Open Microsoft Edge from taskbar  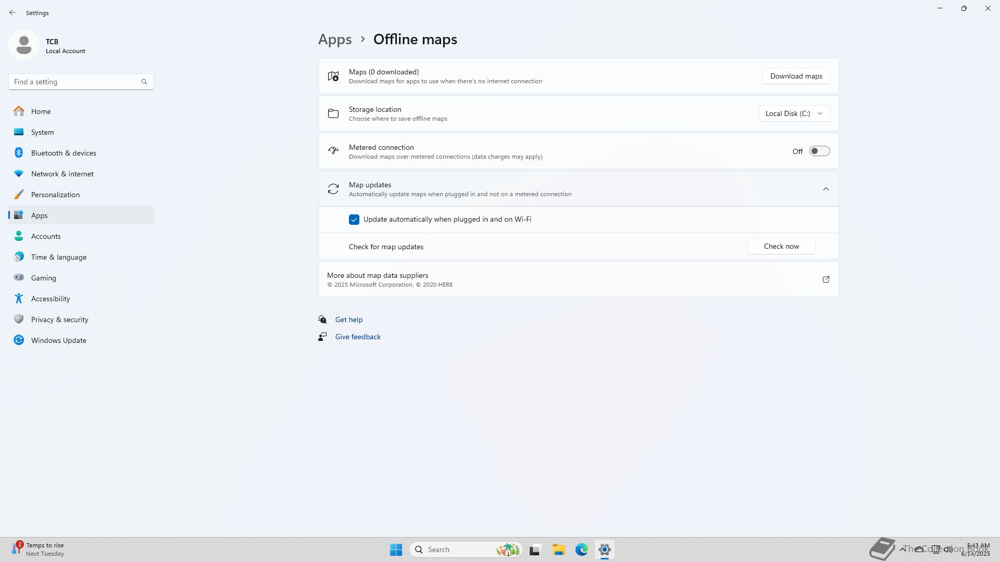click(x=581, y=550)
